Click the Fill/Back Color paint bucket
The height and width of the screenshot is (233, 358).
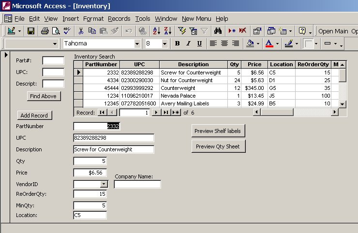[250, 44]
